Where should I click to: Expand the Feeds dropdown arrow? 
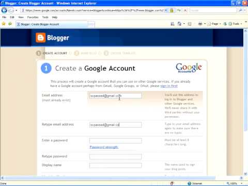point(184,24)
